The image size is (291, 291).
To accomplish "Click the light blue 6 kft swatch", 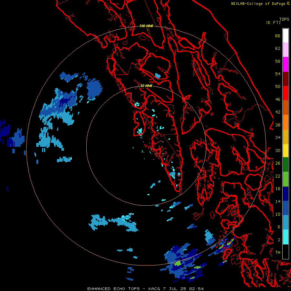I will [286, 222].
